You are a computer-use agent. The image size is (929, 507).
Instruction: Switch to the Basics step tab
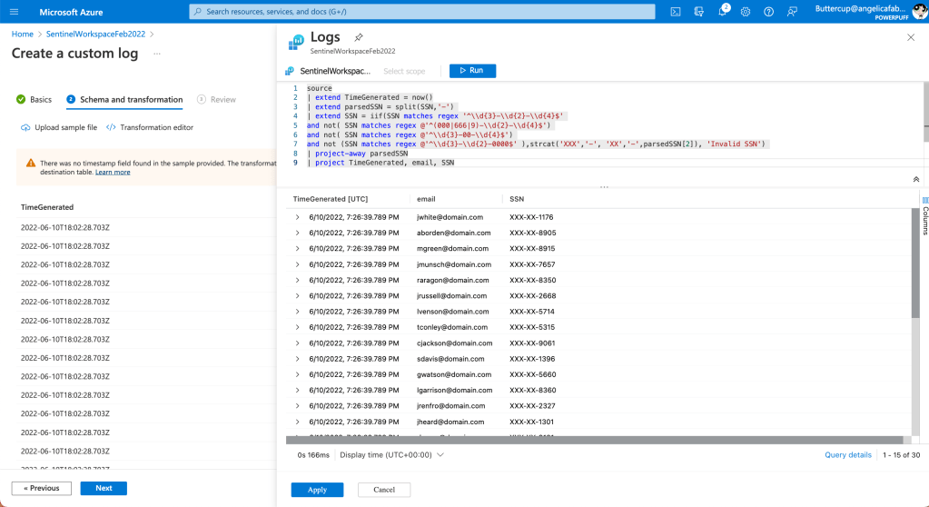coord(35,100)
